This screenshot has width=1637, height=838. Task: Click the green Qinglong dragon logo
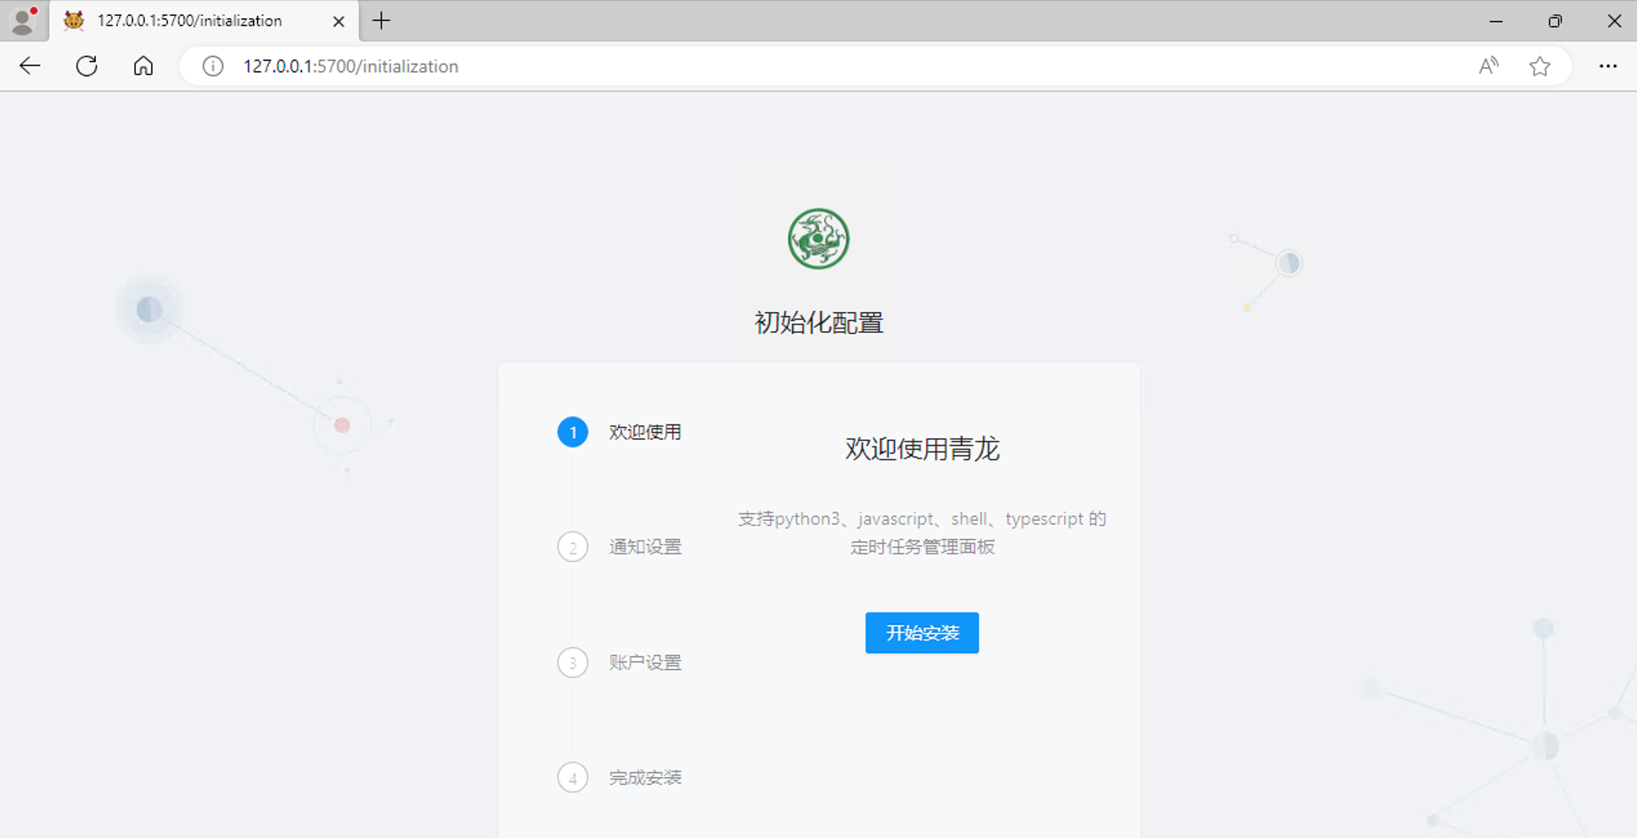(818, 239)
